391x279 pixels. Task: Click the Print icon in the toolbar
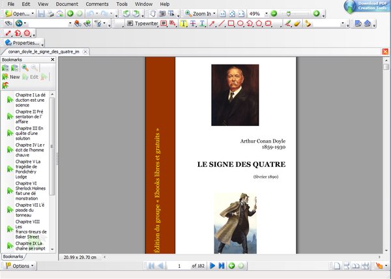click(x=51, y=14)
